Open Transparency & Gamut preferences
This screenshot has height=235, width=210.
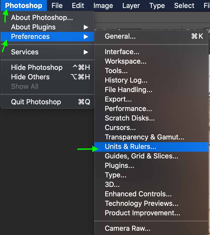coord(151,137)
